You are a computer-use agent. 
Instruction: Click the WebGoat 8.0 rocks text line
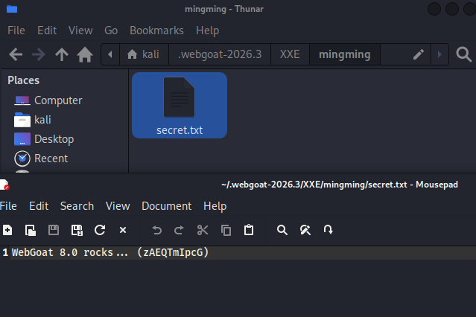click(x=110, y=252)
